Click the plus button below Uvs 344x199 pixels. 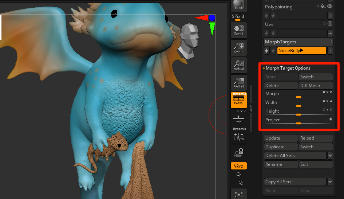(x=330, y=34)
